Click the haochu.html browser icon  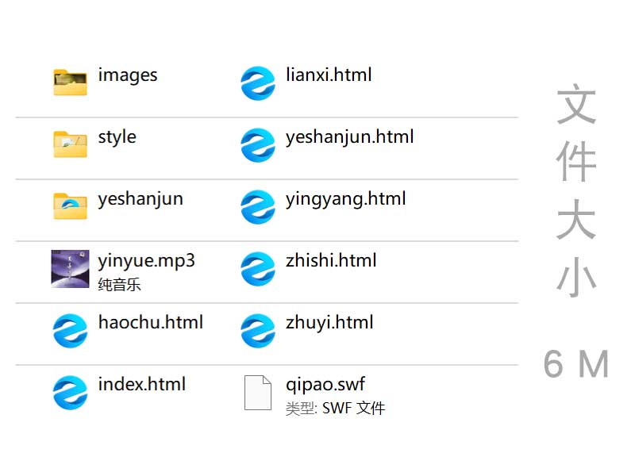point(70,331)
